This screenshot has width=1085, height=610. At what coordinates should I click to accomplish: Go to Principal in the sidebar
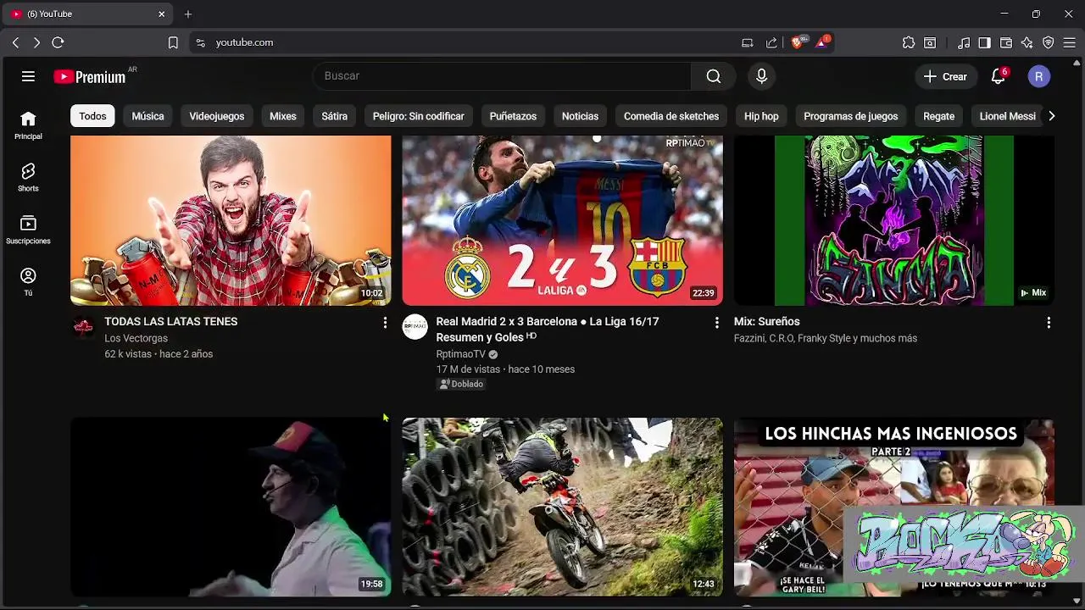(x=28, y=125)
